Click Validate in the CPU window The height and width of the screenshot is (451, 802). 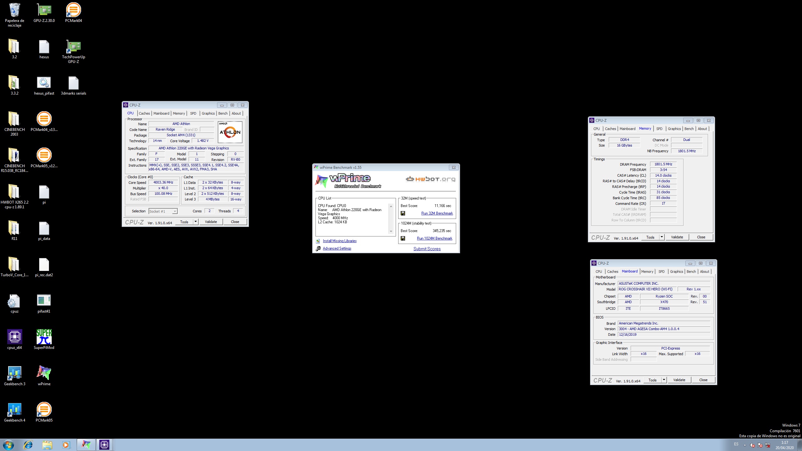tap(211, 222)
